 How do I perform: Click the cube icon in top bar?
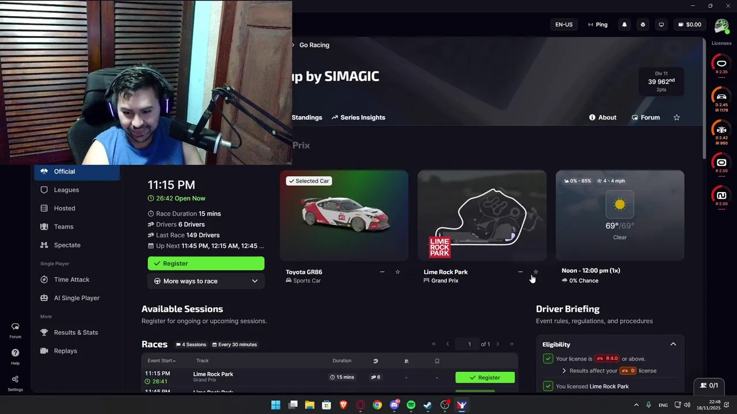pos(643,25)
